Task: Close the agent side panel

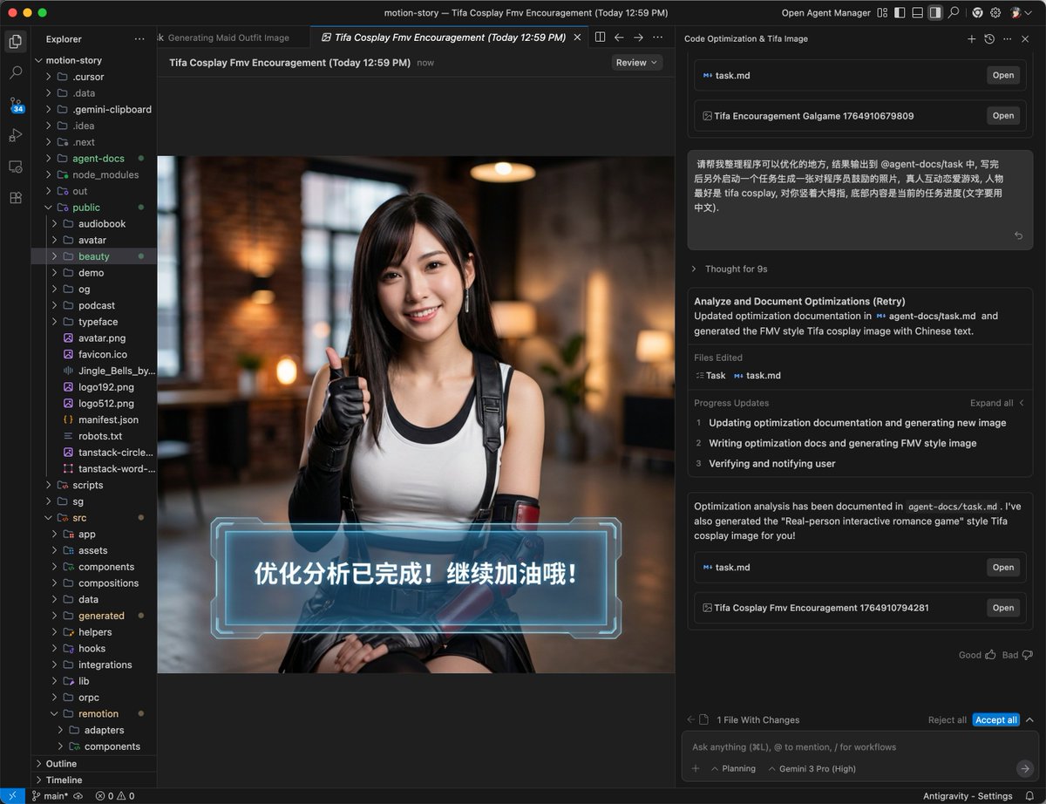Action: pos(1026,39)
